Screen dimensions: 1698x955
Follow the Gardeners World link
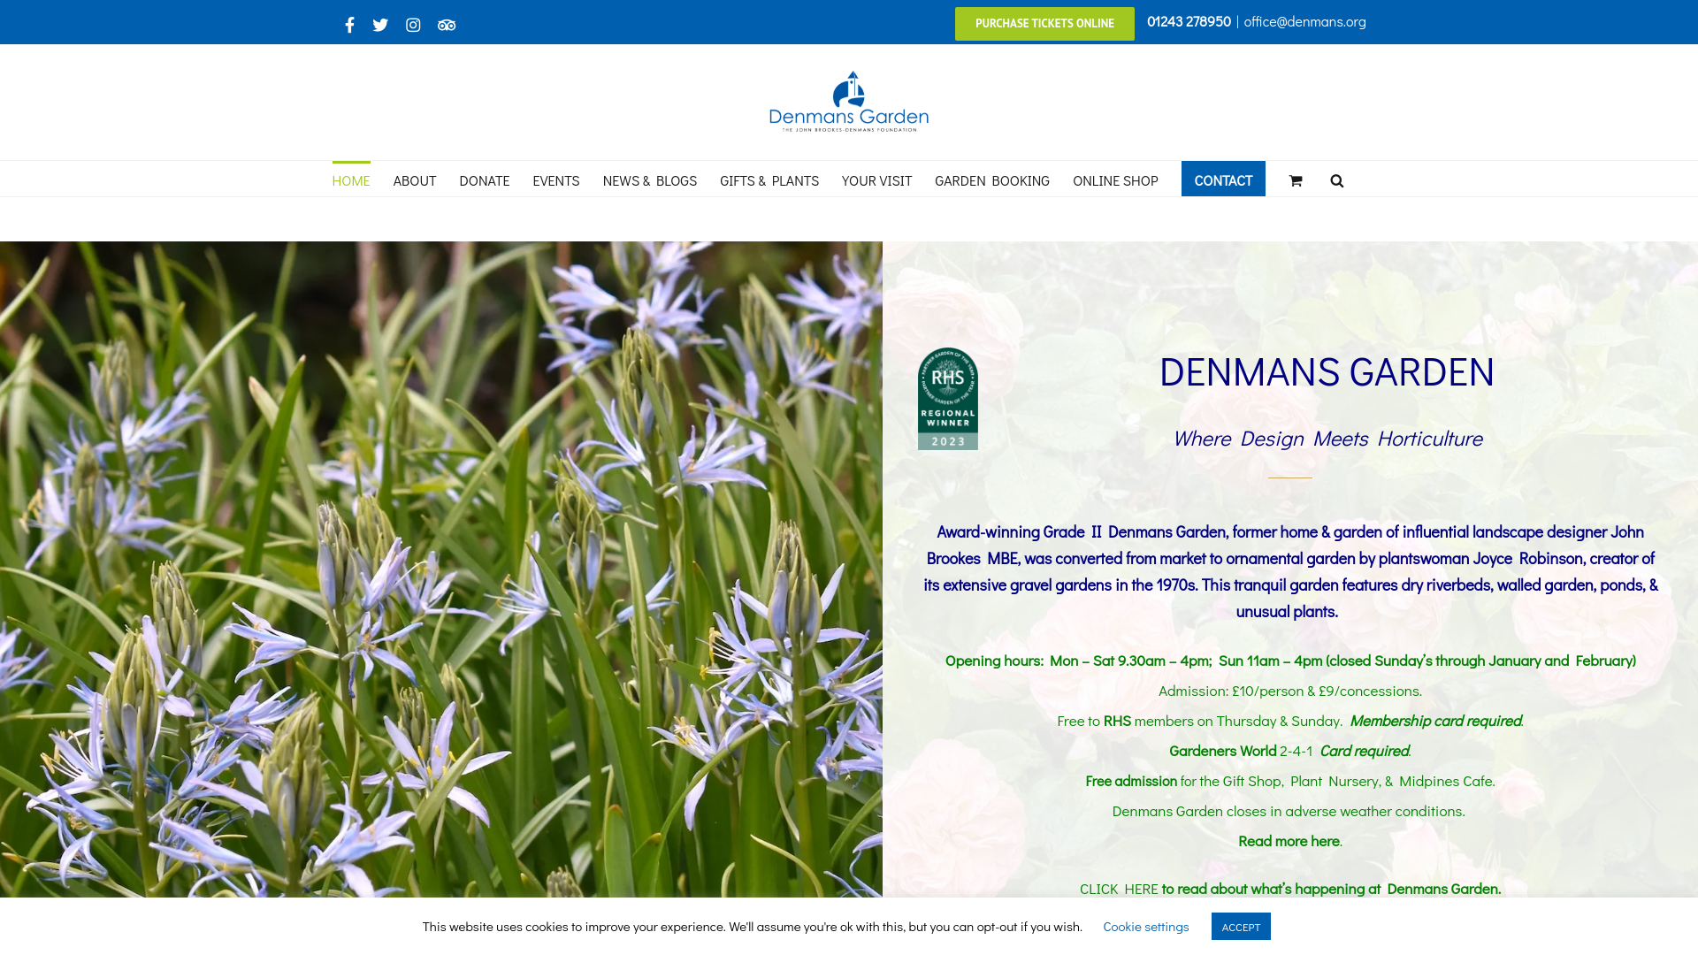[x=1222, y=751]
